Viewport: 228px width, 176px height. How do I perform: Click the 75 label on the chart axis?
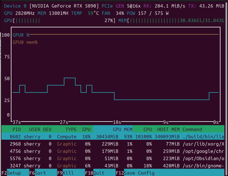pyautogui.click(x=7, y=57)
